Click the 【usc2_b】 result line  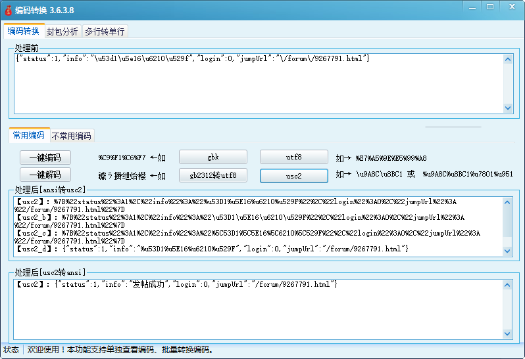(x=239, y=221)
